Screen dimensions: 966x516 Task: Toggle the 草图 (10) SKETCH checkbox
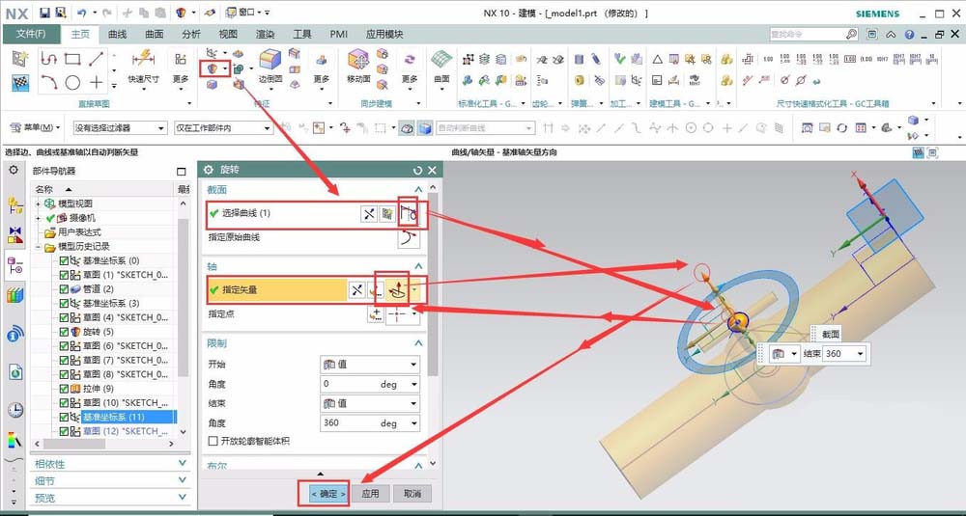(64, 403)
